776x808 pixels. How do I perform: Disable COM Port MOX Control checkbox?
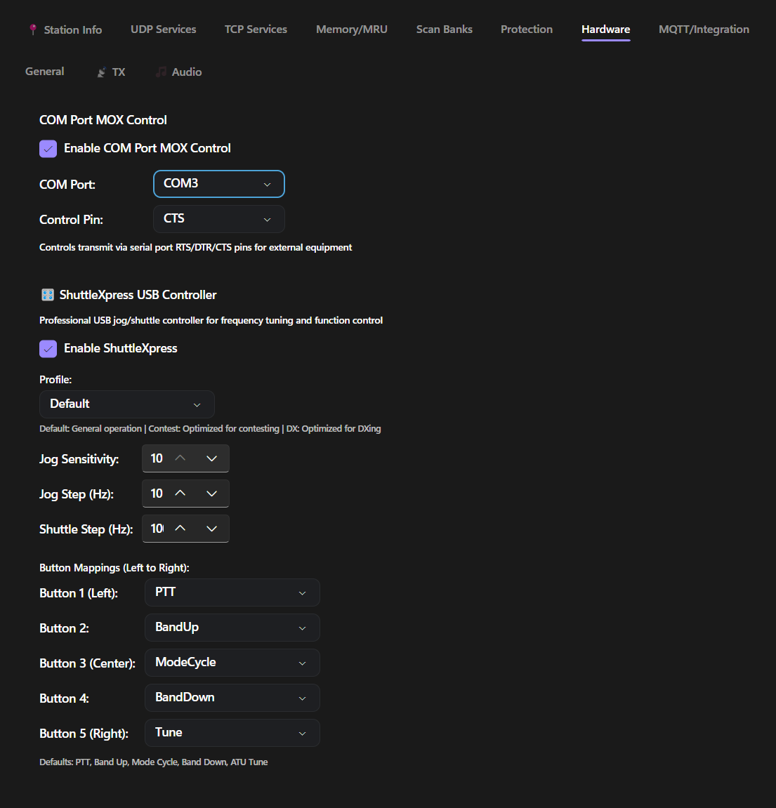48,148
